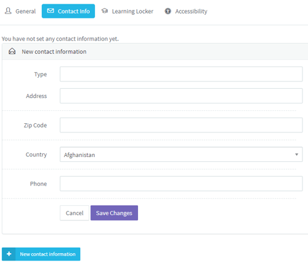Open the Country dropdown showing Afghanistan
The image size is (308, 263).
(181, 155)
